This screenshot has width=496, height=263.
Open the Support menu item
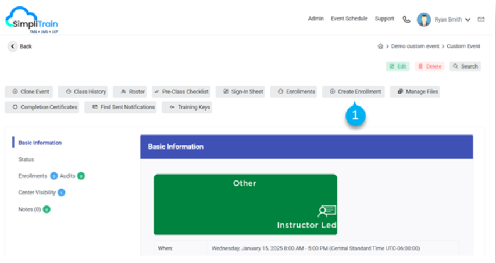[384, 19]
